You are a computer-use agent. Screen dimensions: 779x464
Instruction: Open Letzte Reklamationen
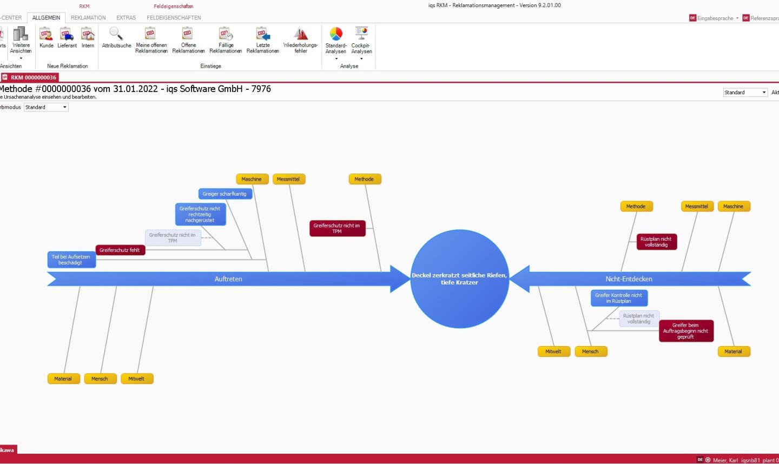tap(262, 38)
